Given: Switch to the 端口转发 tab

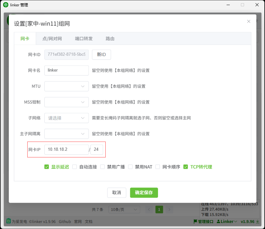Looking at the screenshot, I should (84, 39).
